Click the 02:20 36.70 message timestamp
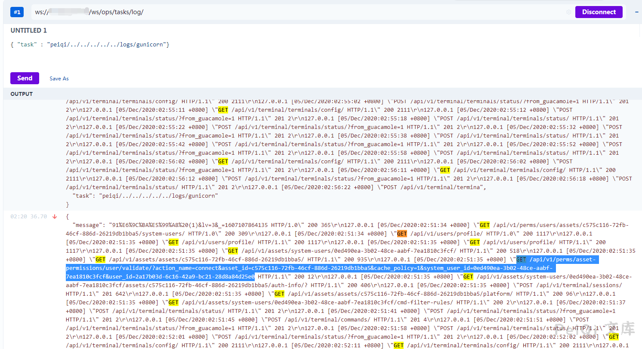The height and width of the screenshot is (349, 642). [x=28, y=217]
